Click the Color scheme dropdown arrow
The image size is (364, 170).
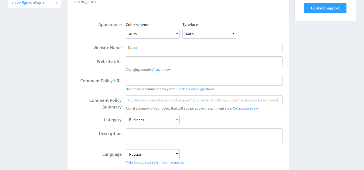(177, 34)
